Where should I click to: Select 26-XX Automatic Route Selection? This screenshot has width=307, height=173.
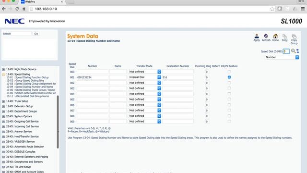25,147
